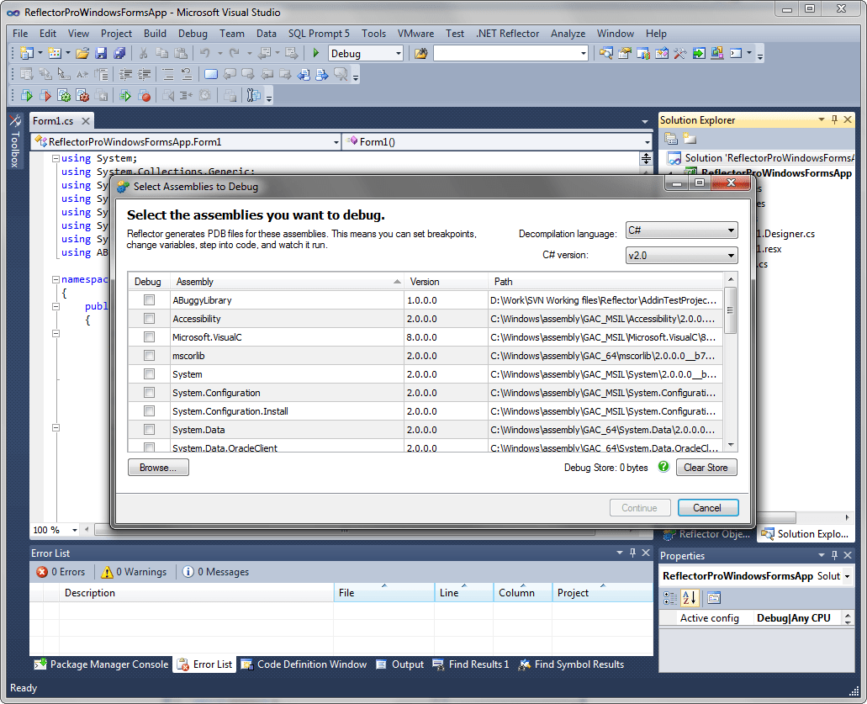The height and width of the screenshot is (704, 867).
Task: Open the .NET Reflector menu
Action: [506, 34]
